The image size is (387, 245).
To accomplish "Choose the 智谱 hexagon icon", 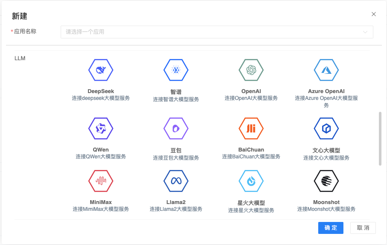I will pyautogui.click(x=176, y=70).
